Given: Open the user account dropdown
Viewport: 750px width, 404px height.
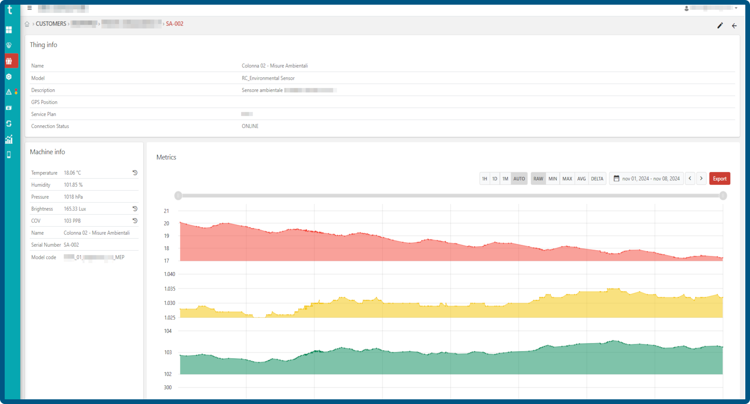Looking at the screenshot, I should click(711, 8).
